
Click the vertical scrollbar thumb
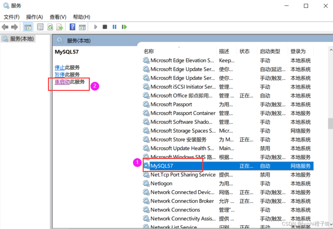pyautogui.click(x=330, y=123)
